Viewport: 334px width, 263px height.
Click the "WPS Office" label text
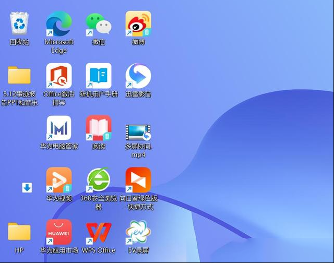click(x=99, y=250)
